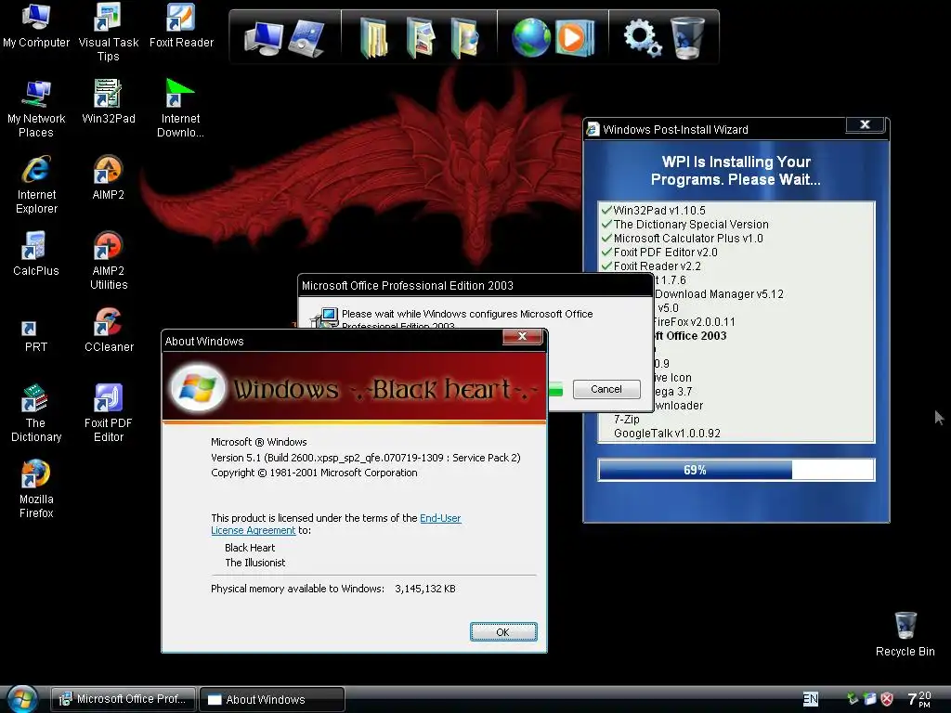Open the Recycle Bin desktop icon
Image resolution: width=951 pixels, height=713 pixels.
point(905,634)
